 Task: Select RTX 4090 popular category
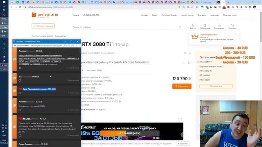(x=205, y=80)
